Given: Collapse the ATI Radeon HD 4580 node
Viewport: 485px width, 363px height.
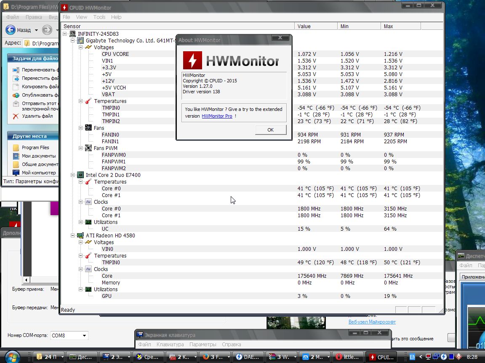Looking at the screenshot, I should coord(72,236).
